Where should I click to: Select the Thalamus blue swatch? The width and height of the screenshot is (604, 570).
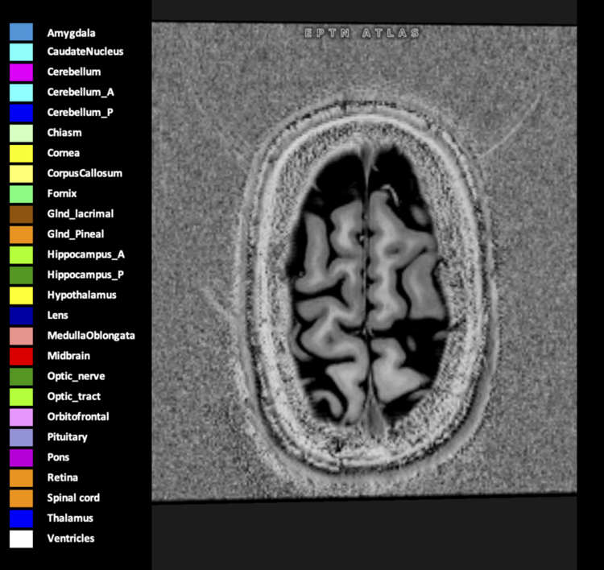21,518
